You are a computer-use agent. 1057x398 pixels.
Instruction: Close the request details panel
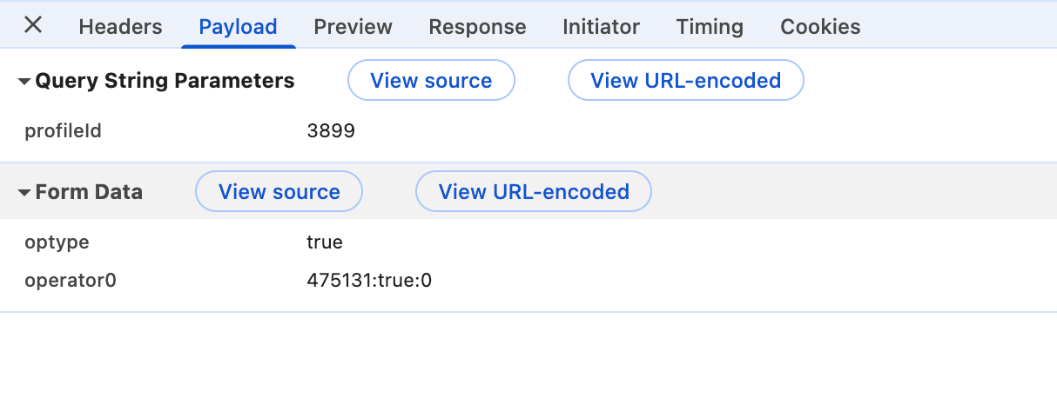click(33, 25)
